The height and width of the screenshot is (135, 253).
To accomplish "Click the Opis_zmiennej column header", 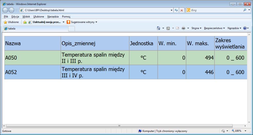I will pos(95,43).
